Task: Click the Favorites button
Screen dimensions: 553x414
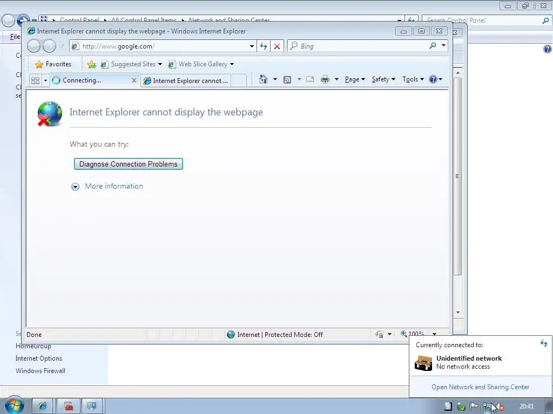Action: click(x=53, y=64)
